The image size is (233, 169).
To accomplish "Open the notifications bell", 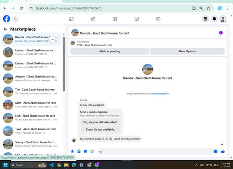I will tap(214, 19).
